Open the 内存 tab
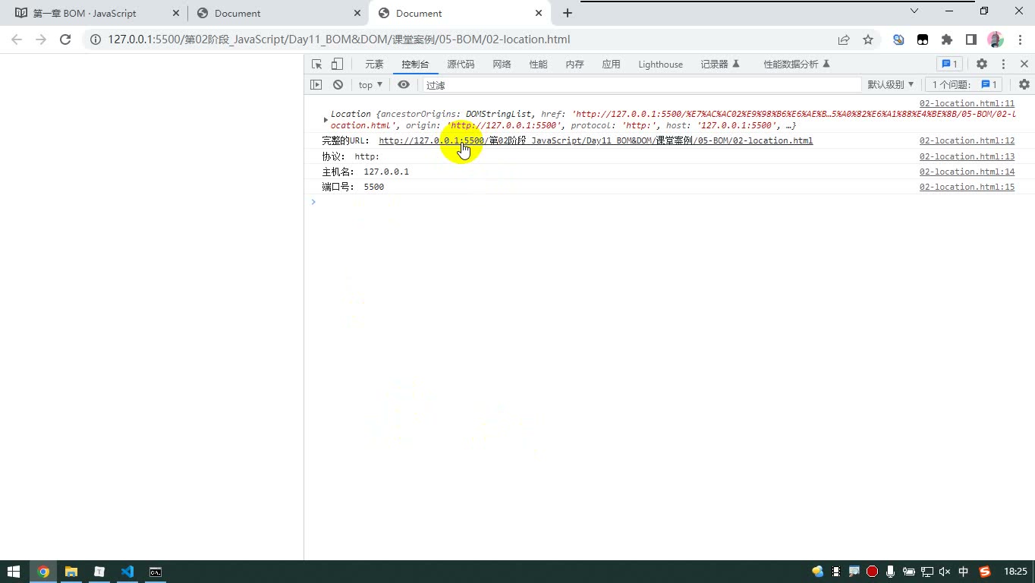 [574, 65]
